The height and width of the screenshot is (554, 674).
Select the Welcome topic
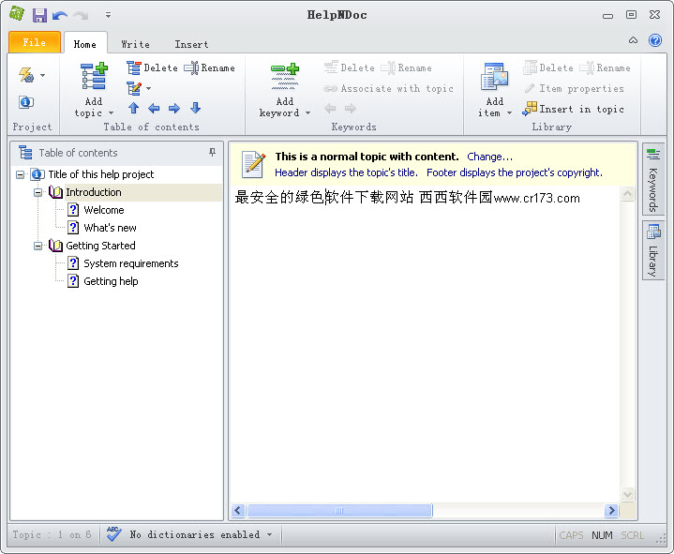click(x=104, y=210)
